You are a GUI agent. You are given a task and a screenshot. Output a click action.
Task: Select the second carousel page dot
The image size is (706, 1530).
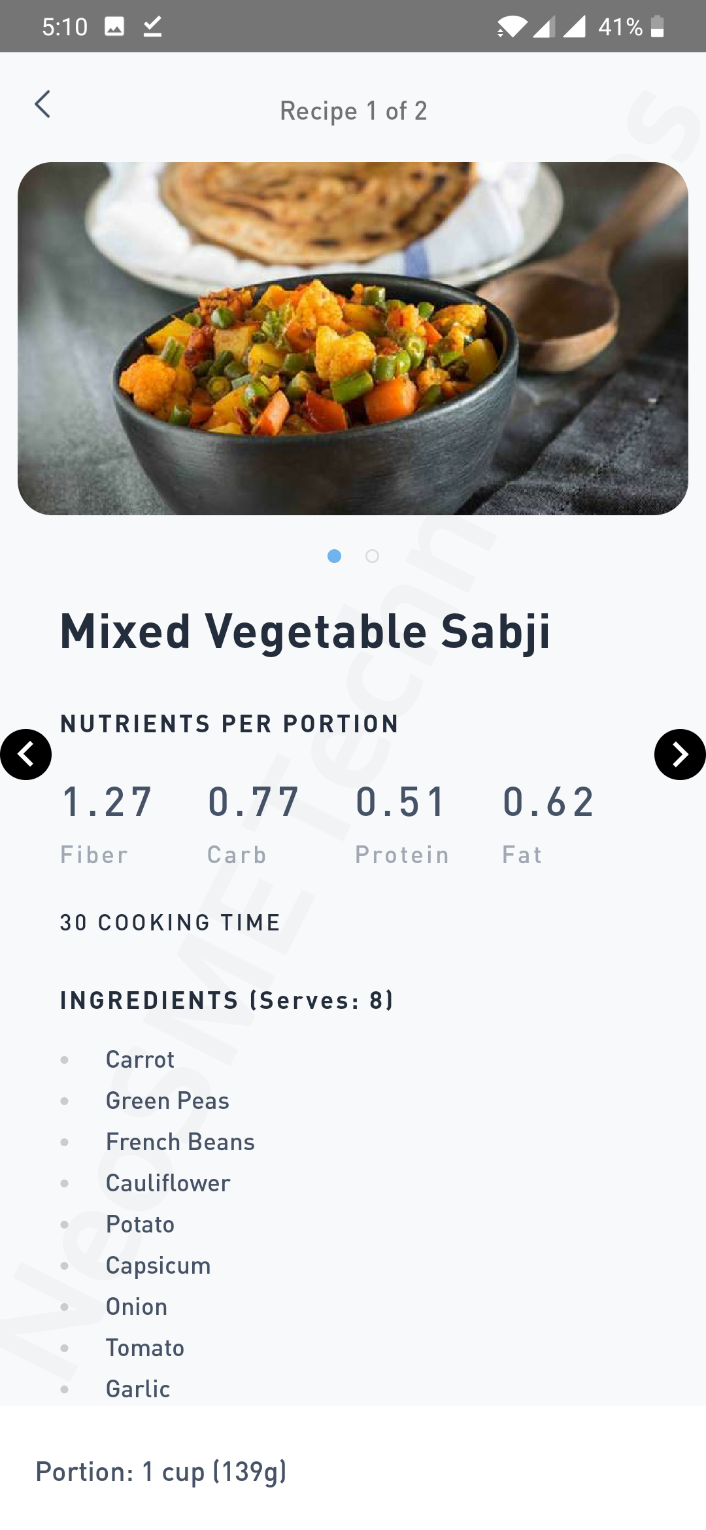371,556
